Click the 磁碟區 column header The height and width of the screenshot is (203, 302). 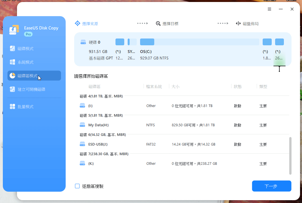pos(94,86)
